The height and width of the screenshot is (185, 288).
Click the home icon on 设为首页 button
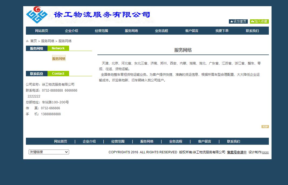232,21
